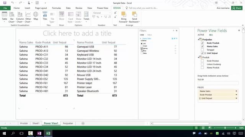Screen dimensions: 245x137
Task: Switch visualization to Table
Action: [x=4, y=17]
